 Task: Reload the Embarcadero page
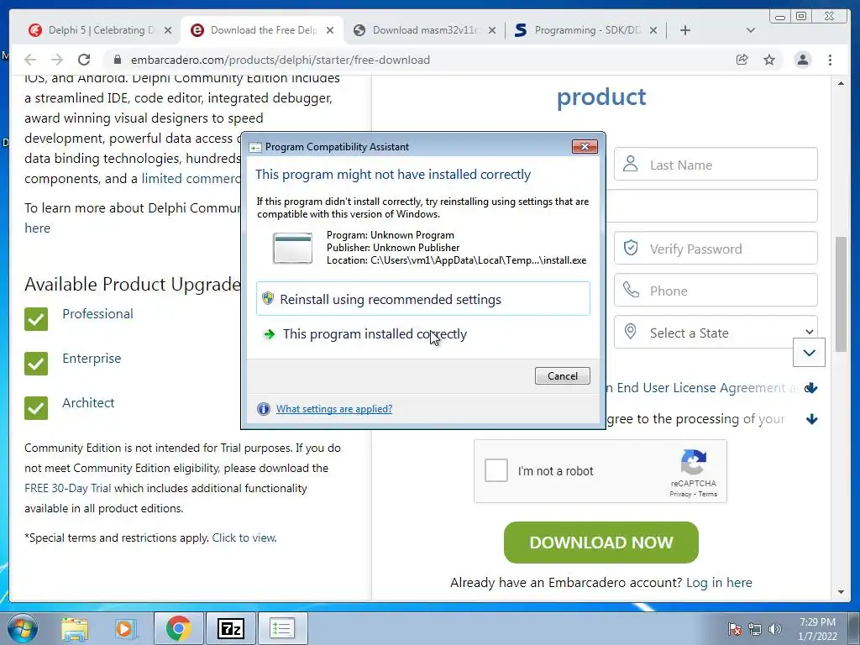point(84,60)
